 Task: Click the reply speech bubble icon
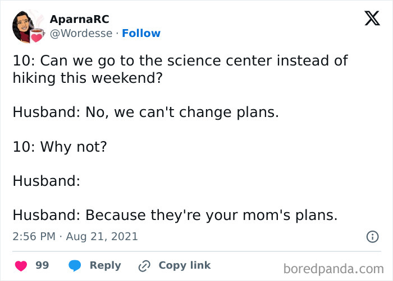76,265
